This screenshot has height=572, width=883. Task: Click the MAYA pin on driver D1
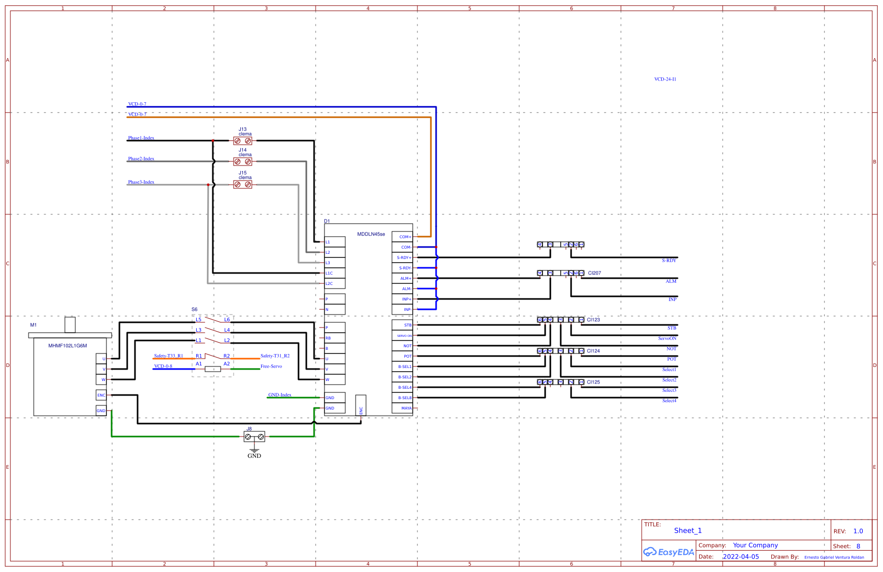pos(406,408)
